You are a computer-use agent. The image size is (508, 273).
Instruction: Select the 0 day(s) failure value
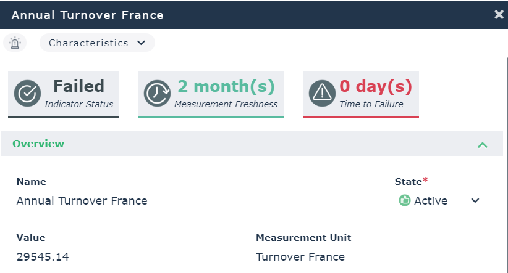pyautogui.click(x=376, y=86)
